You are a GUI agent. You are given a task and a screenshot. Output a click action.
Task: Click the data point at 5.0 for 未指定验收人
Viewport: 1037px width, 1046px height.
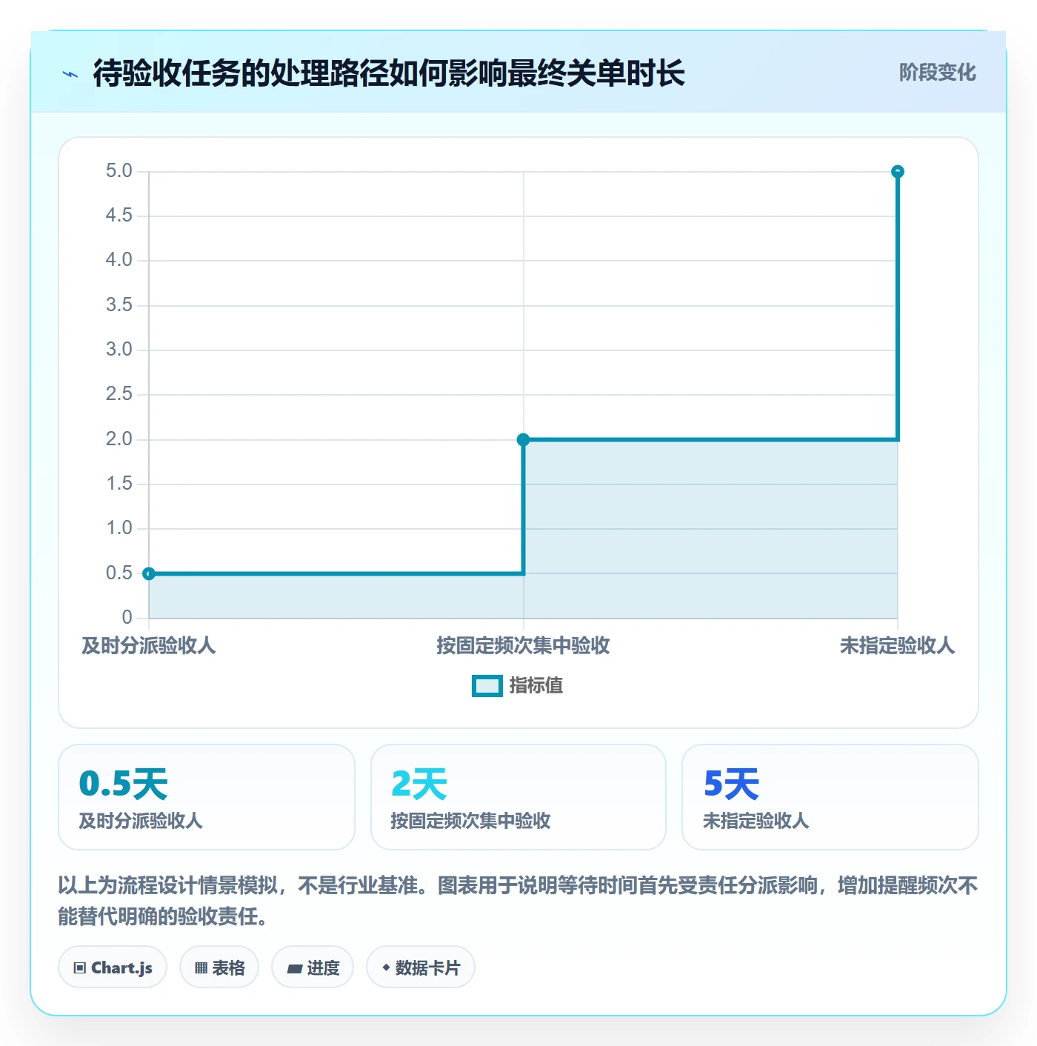[897, 172]
